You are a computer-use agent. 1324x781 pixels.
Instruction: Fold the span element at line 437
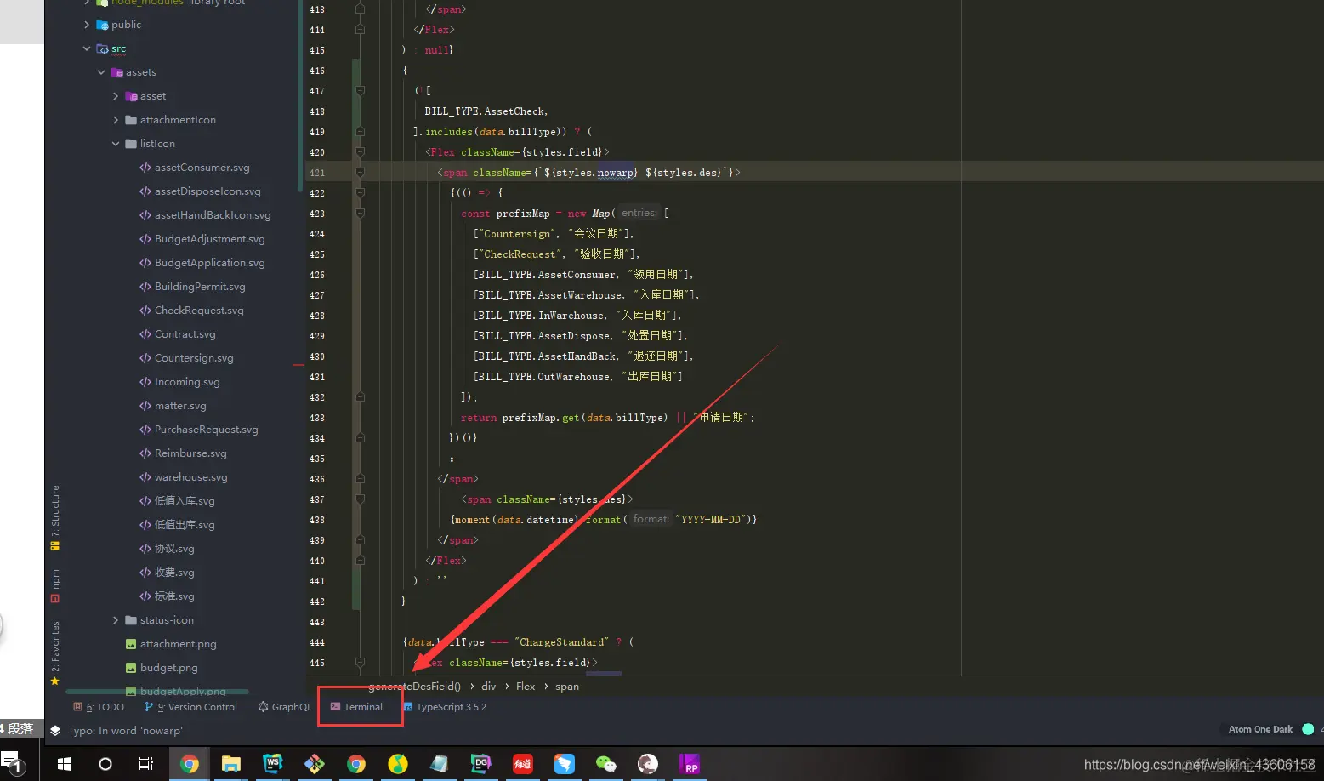point(360,499)
